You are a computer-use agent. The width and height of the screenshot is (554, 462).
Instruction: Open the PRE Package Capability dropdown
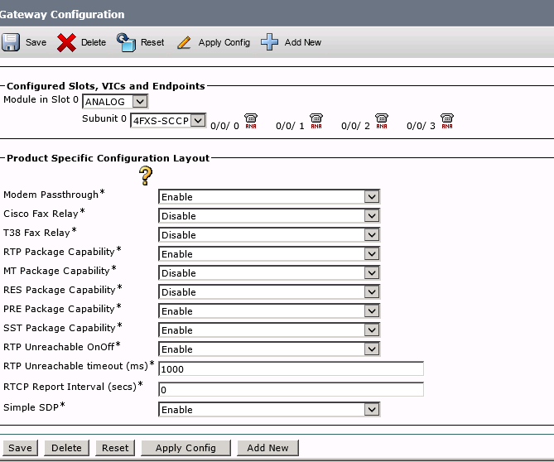[x=269, y=311]
